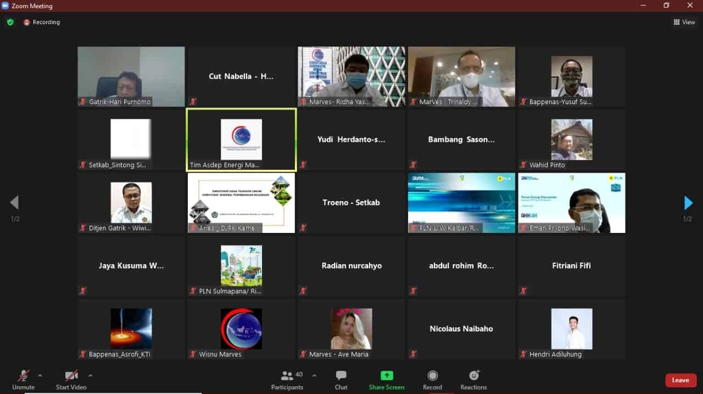Image resolution: width=703 pixels, height=394 pixels.
Task: Select highlighted Tim Asdep Energi Ma tile
Action: click(x=241, y=140)
